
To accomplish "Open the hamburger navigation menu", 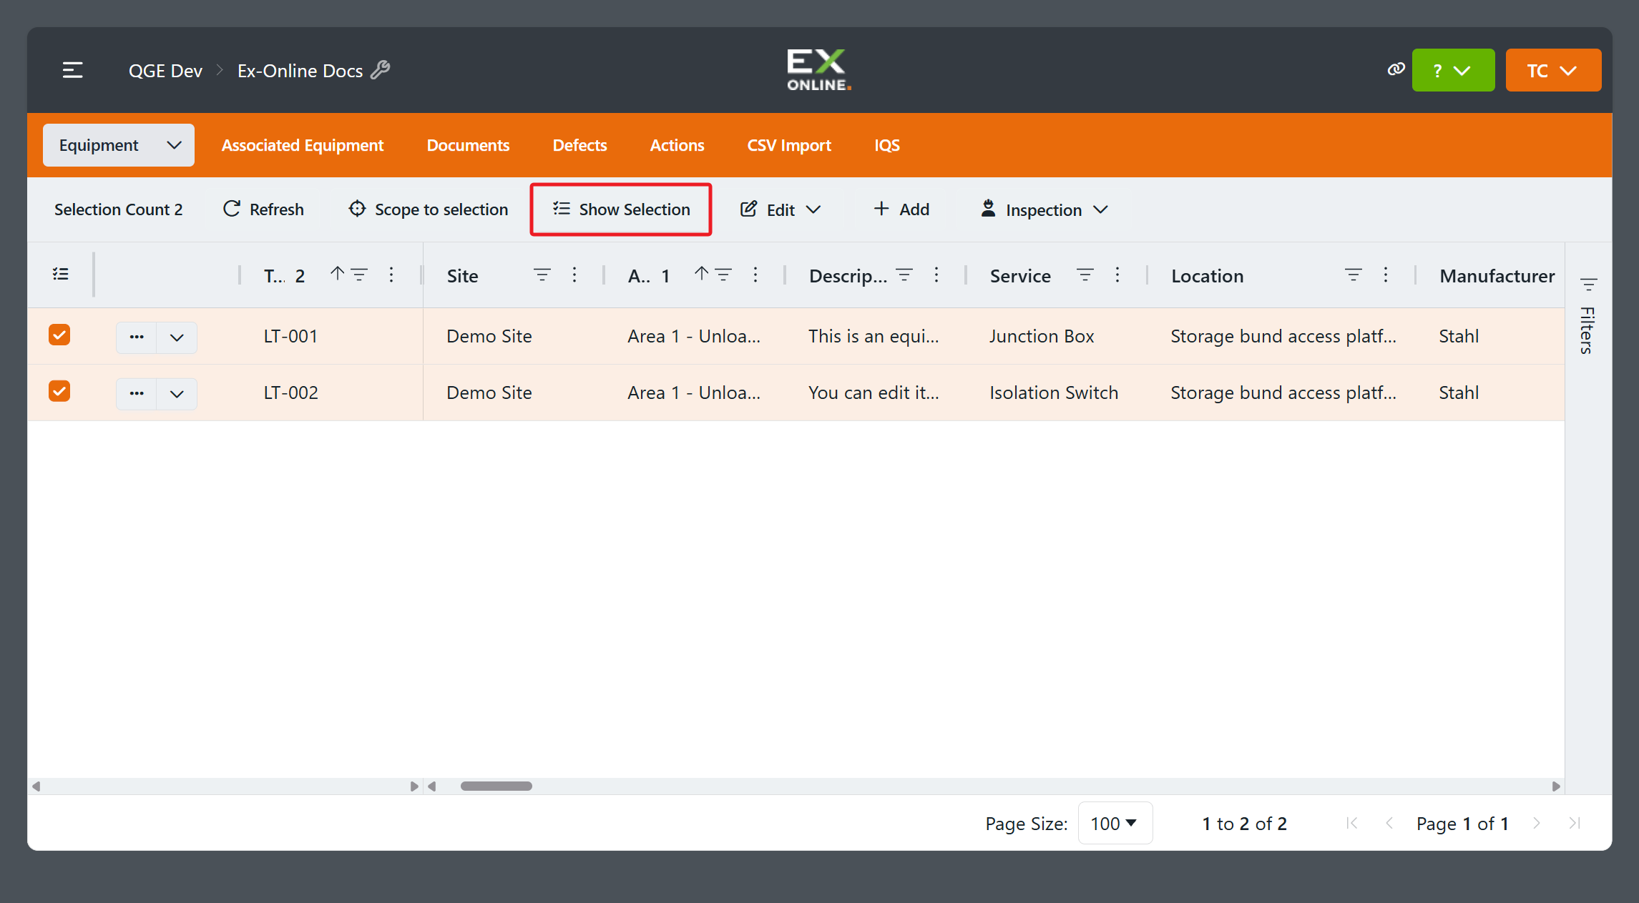I will coord(72,70).
